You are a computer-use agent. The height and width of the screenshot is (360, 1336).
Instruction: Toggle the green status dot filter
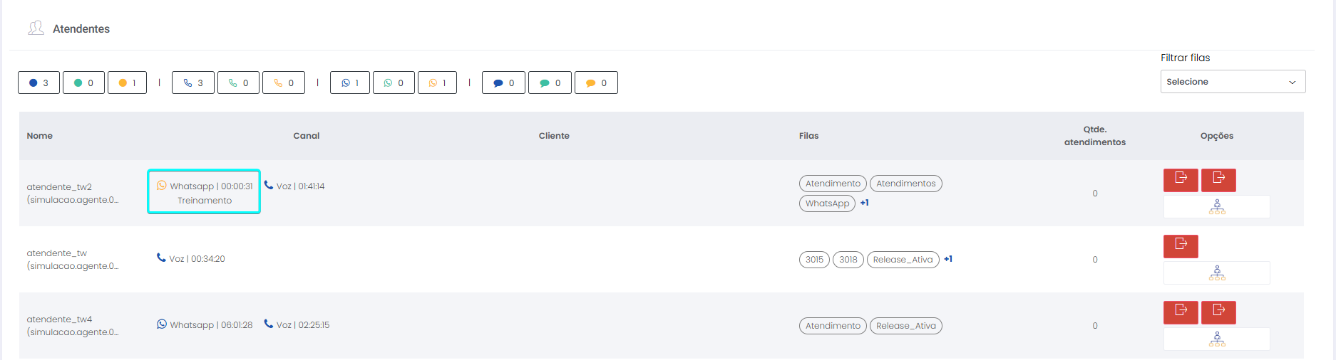click(83, 83)
